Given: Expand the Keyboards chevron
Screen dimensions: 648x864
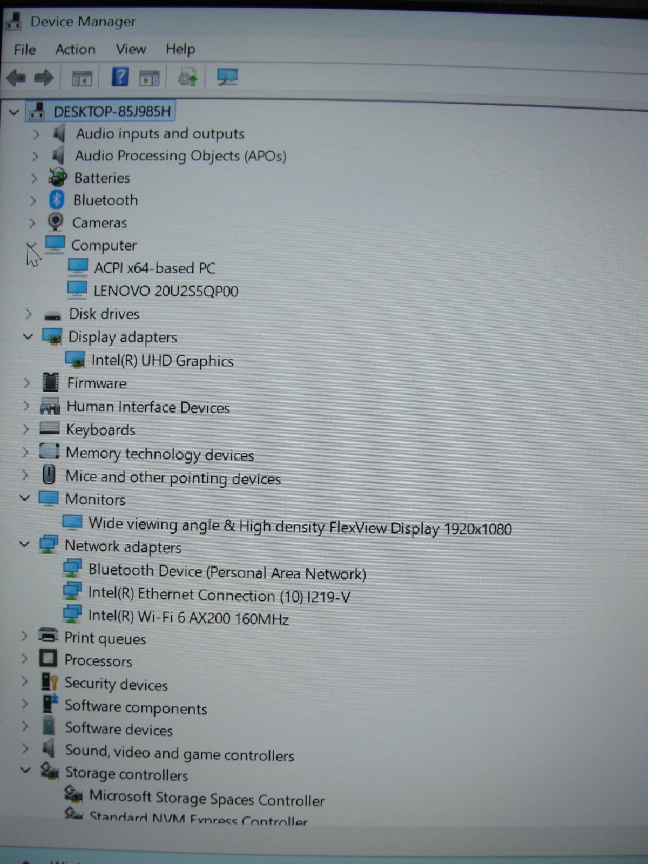Looking at the screenshot, I should (25, 429).
